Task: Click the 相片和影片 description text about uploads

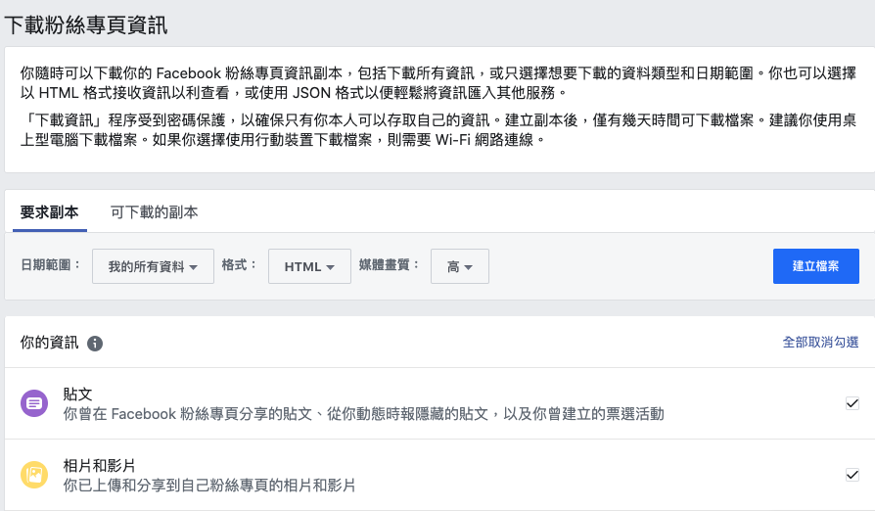Action: point(209,486)
